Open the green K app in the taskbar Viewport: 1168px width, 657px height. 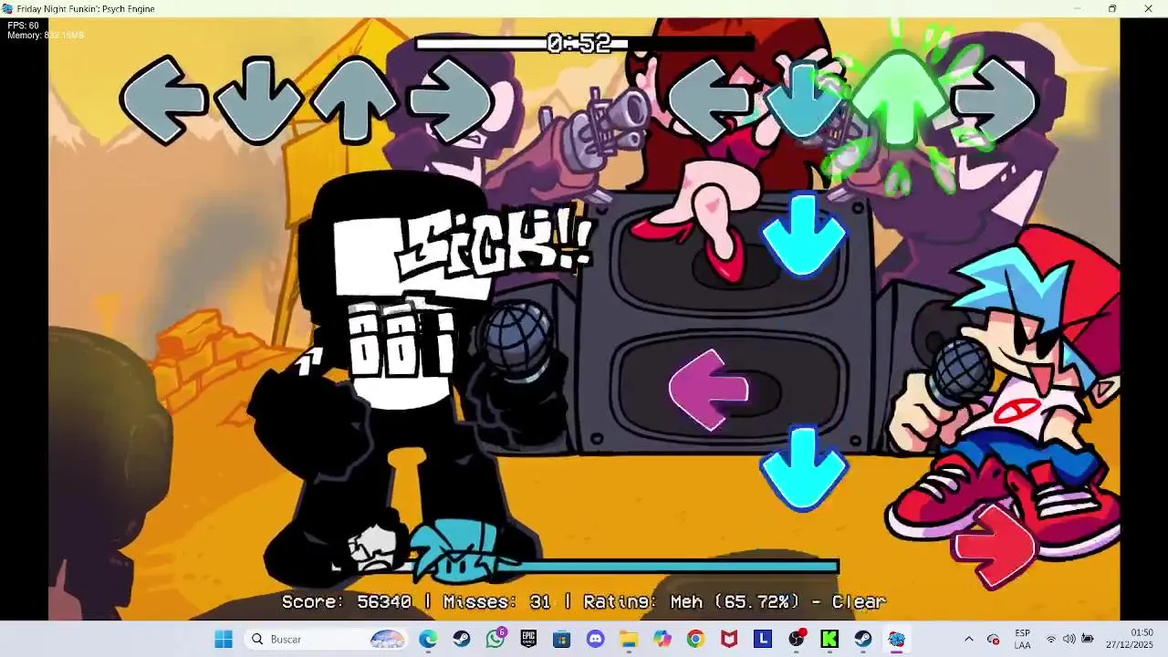[x=829, y=639]
